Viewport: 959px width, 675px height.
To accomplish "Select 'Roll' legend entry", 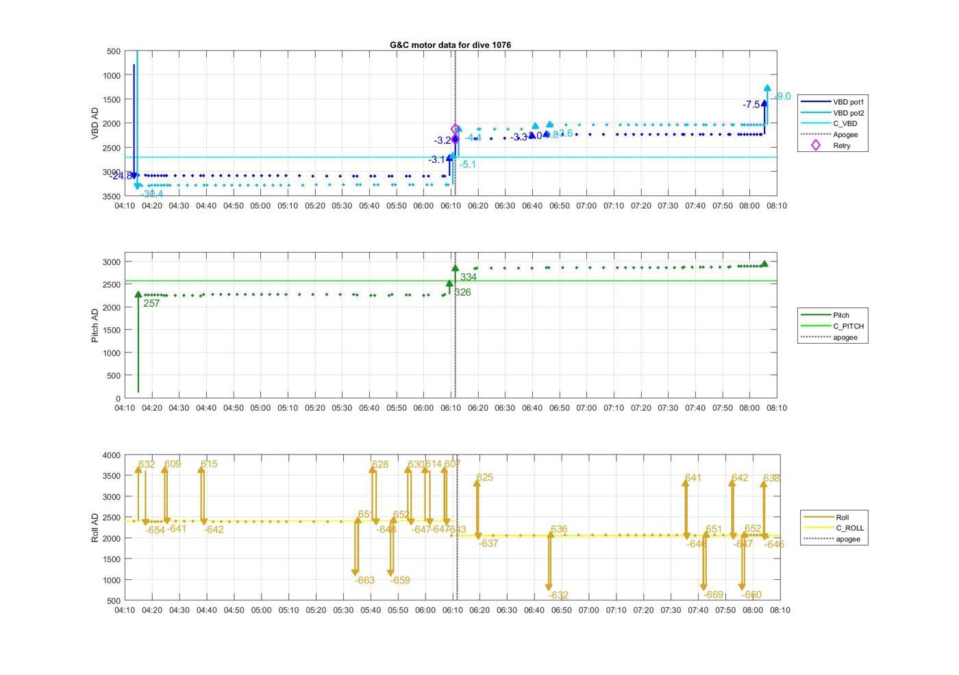I will 827,518.
